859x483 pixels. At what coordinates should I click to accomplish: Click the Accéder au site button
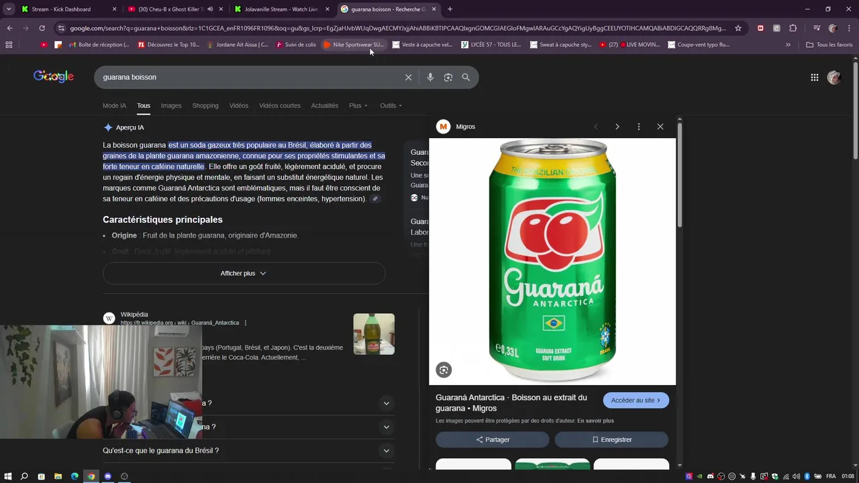pos(636,400)
